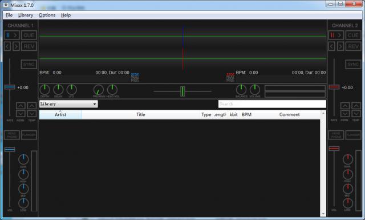
Task: Click the Channel 1 MID EQ knob
Action: [x=23, y=189]
